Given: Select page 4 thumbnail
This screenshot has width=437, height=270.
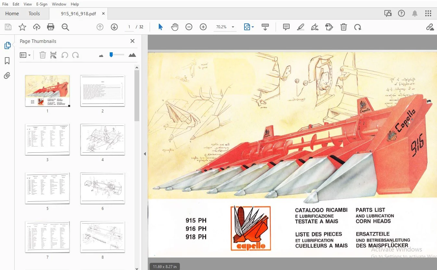Looking at the screenshot, I should coord(103,139).
